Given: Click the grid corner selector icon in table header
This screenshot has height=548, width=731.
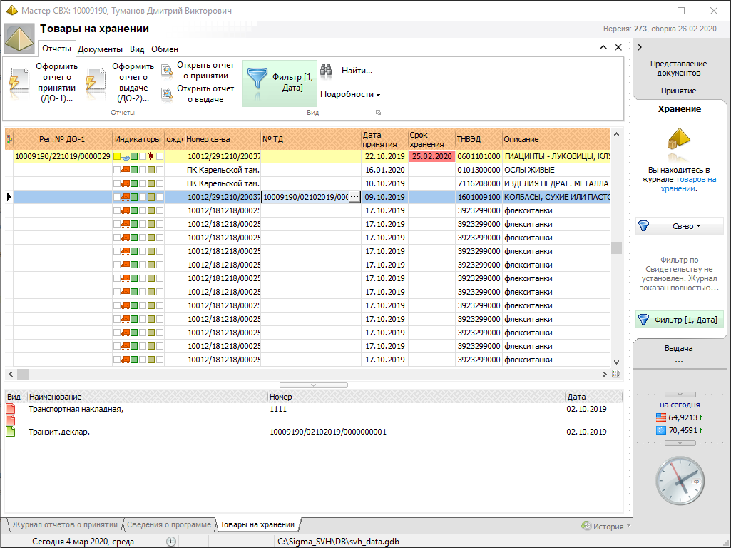Looking at the screenshot, I should (9, 139).
